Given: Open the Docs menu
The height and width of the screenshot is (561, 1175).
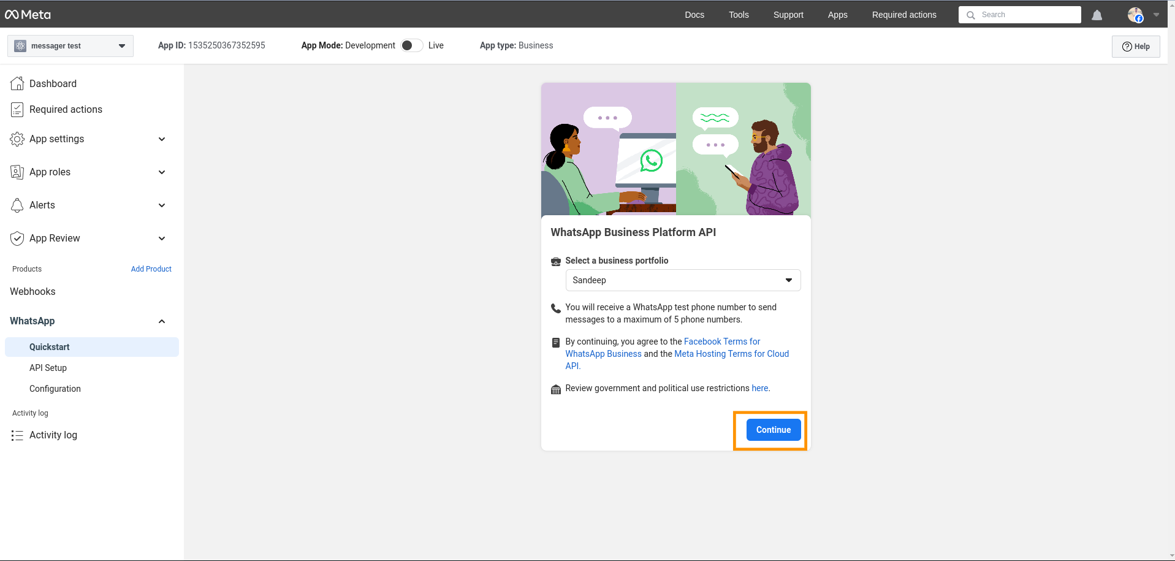Looking at the screenshot, I should (694, 15).
